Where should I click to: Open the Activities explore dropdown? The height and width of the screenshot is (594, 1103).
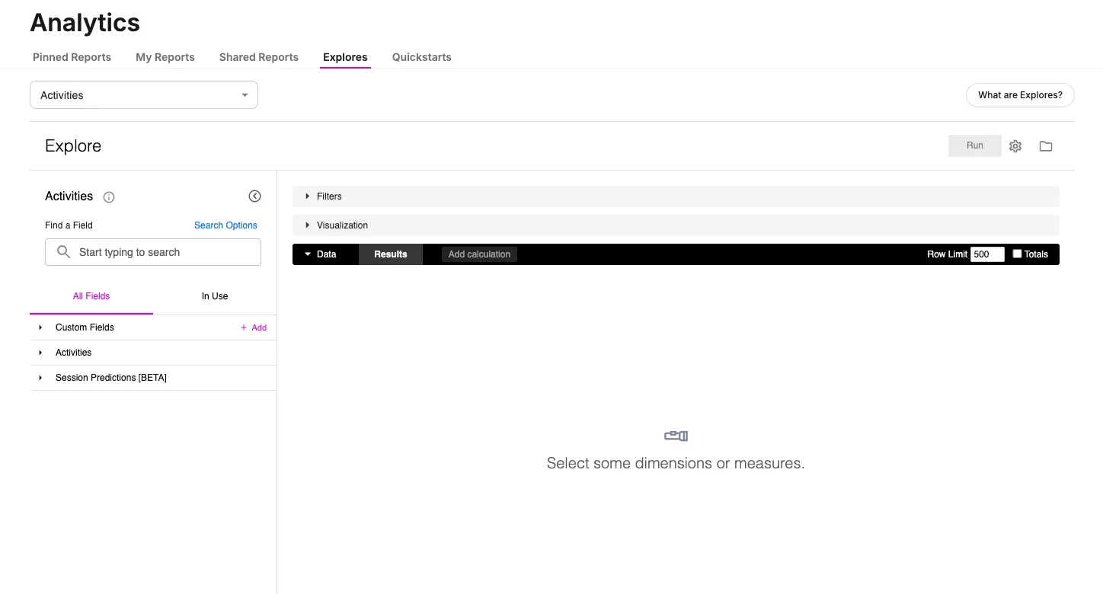pyautogui.click(x=144, y=95)
